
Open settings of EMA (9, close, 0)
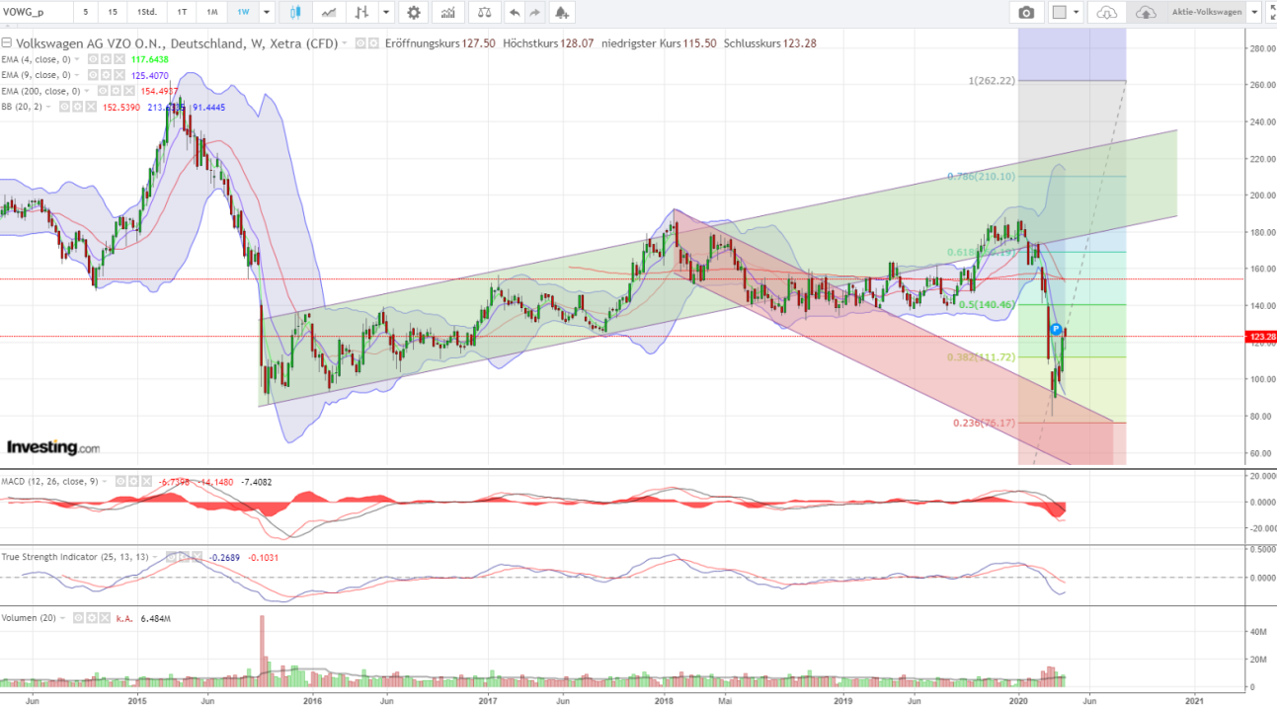pyautogui.click(x=106, y=75)
